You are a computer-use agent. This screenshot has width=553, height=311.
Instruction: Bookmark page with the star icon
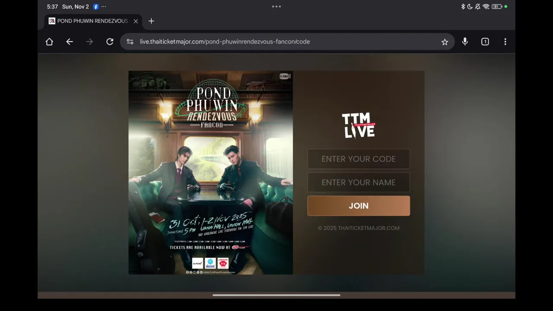tap(445, 42)
